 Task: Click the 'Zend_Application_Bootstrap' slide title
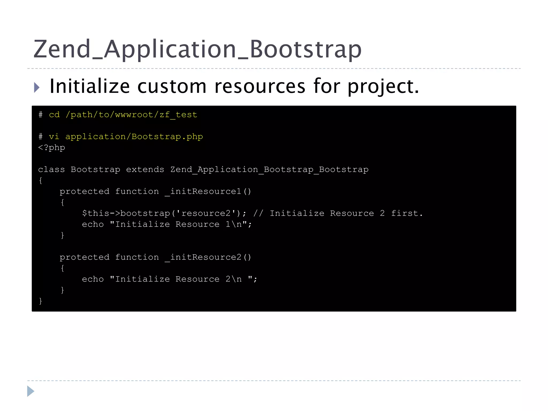click(197, 49)
